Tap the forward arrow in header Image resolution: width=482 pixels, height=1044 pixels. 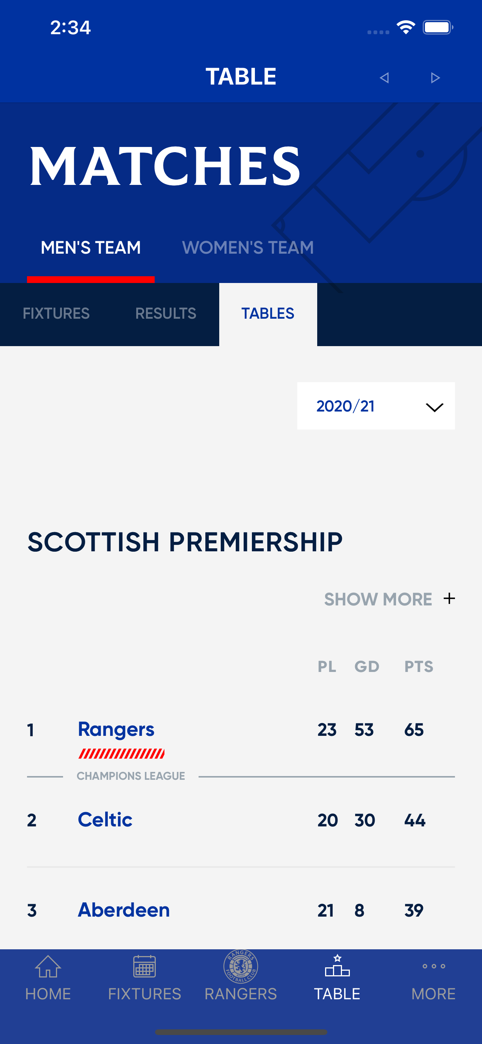[x=435, y=77]
